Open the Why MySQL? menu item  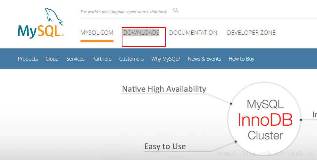point(166,59)
